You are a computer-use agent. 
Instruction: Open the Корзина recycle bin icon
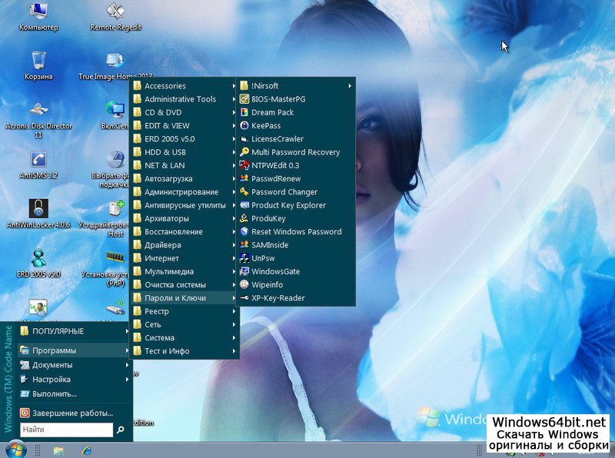[x=38, y=60]
